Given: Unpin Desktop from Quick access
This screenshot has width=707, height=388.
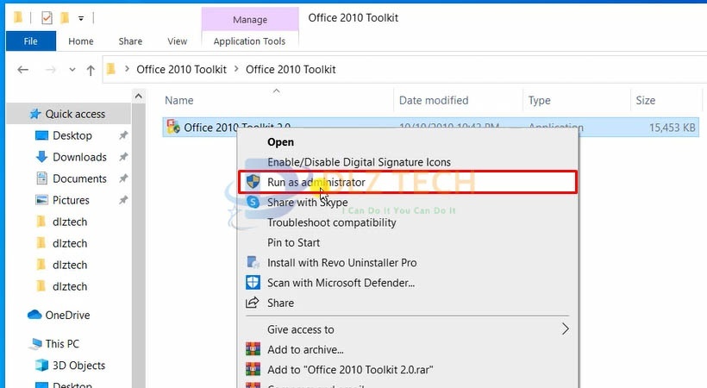Looking at the screenshot, I should (x=123, y=135).
